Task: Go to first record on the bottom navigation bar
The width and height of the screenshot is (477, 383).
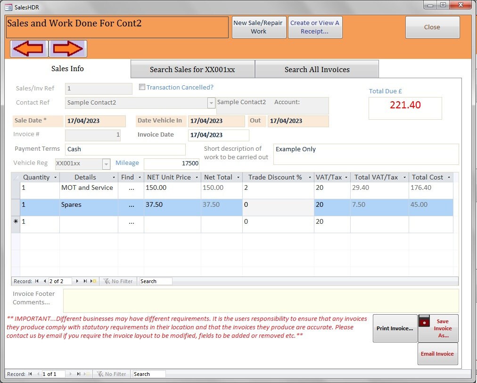Action: [30, 374]
